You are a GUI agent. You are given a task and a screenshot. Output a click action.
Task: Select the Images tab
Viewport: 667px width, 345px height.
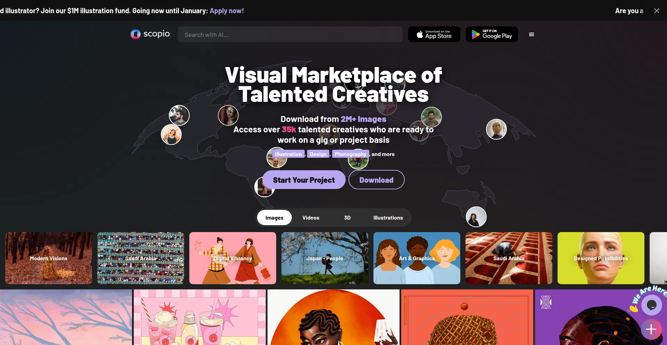pos(274,218)
